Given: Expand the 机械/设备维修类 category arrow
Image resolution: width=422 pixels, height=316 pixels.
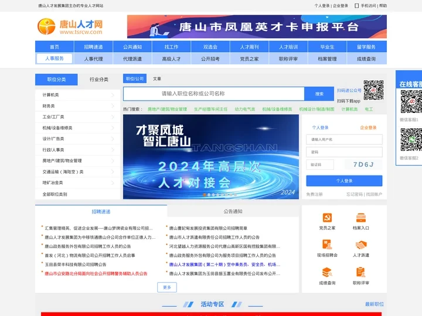Looking at the screenshot, I should pos(113,128).
